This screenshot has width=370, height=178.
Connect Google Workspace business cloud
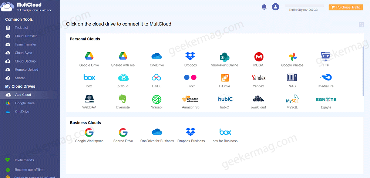pos(89,133)
